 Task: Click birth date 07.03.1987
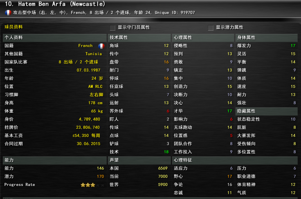point(88,70)
